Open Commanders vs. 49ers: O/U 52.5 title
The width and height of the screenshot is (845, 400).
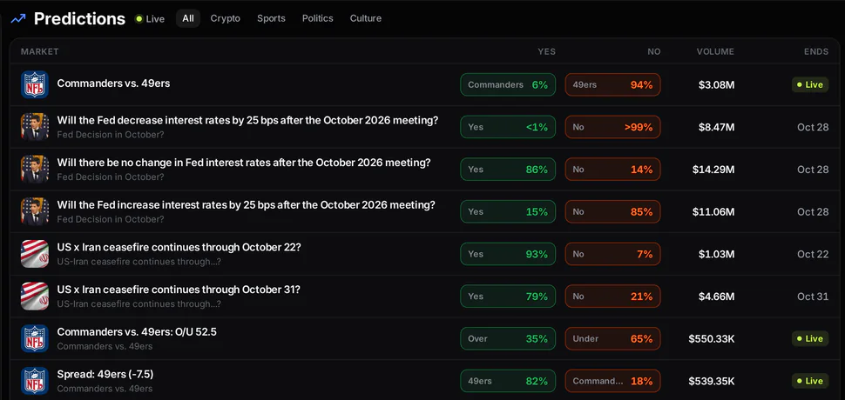coord(137,331)
